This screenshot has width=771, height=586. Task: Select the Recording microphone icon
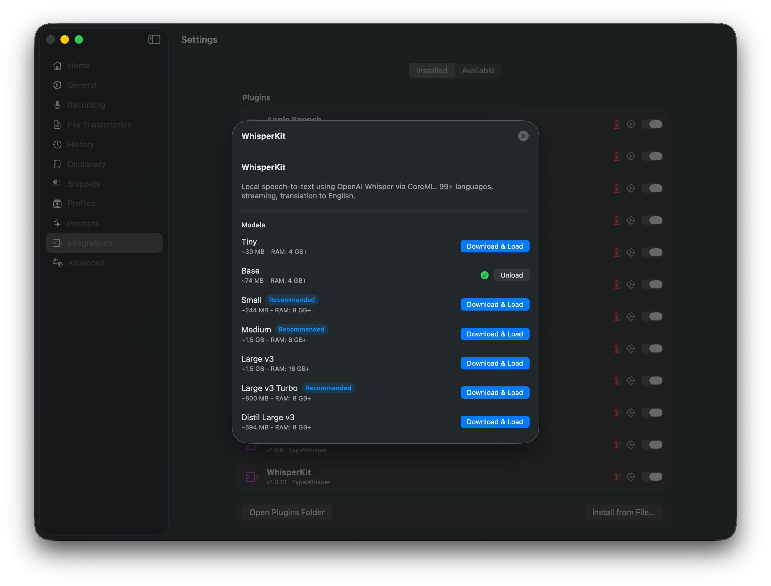click(57, 105)
